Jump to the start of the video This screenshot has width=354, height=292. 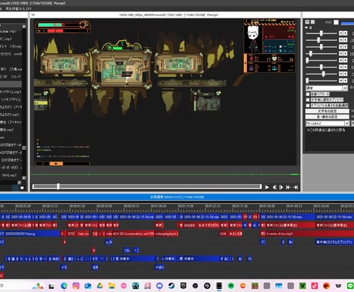pyautogui.click(x=289, y=187)
